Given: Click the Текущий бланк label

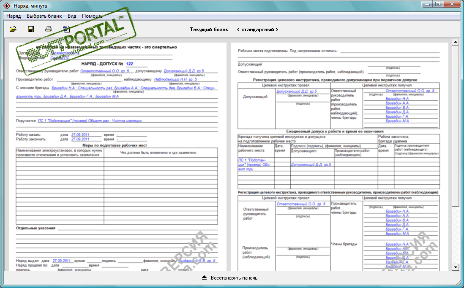Looking at the screenshot, I should (210, 30).
